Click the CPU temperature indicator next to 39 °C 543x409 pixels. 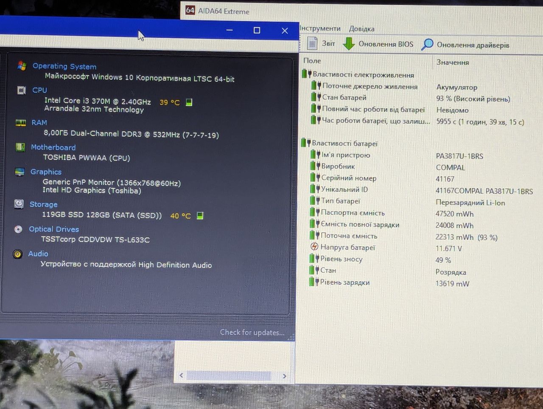click(189, 102)
